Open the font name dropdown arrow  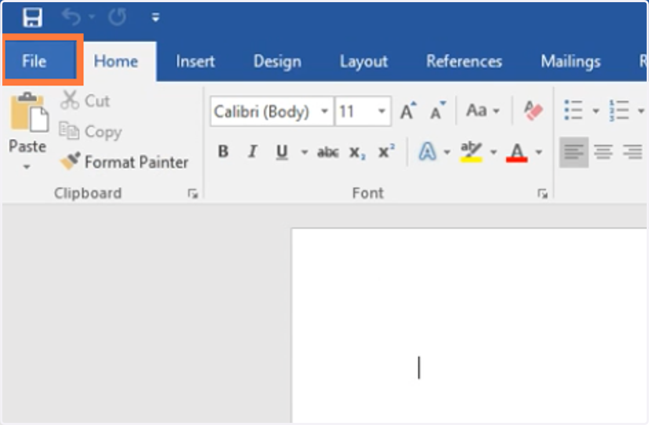click(325, 112)
